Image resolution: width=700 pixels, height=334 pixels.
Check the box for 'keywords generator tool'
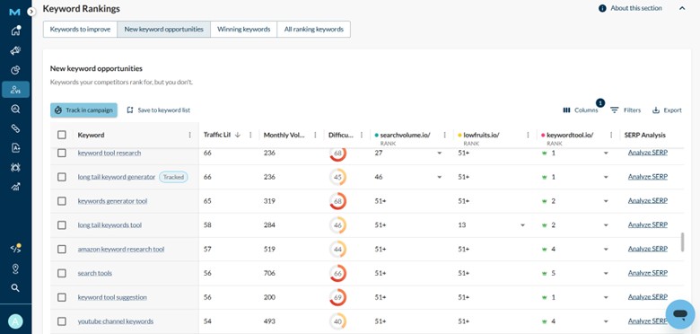coord(62,201)
